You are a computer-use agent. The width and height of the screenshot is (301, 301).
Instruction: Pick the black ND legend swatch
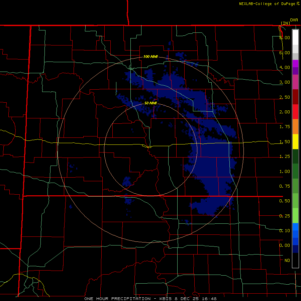[295, 260]
